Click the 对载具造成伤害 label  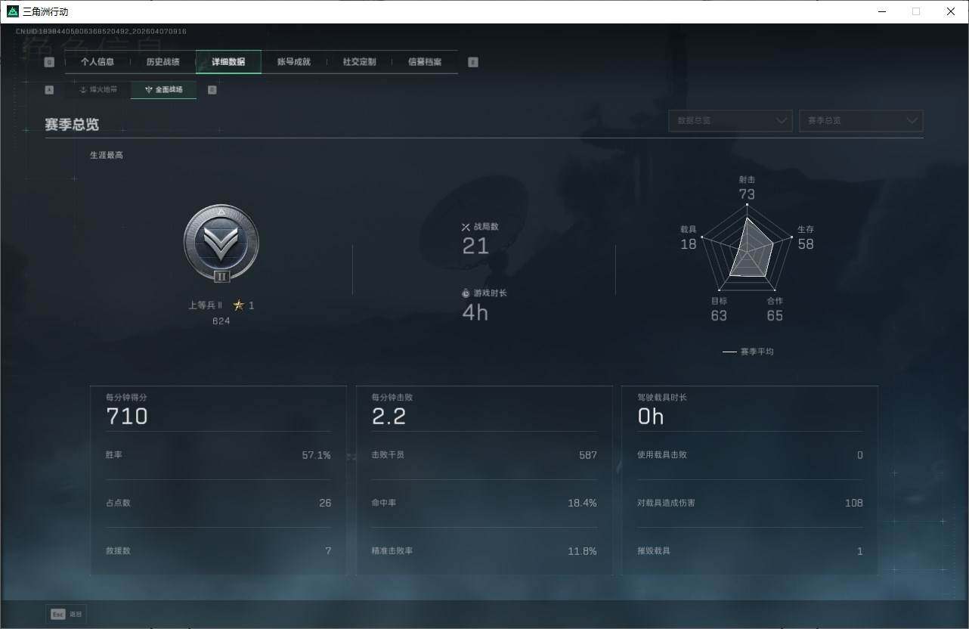click(667, 503)
